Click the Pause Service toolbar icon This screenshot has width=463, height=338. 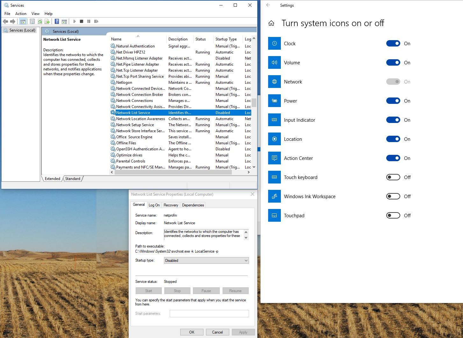[x=89, y=21]
